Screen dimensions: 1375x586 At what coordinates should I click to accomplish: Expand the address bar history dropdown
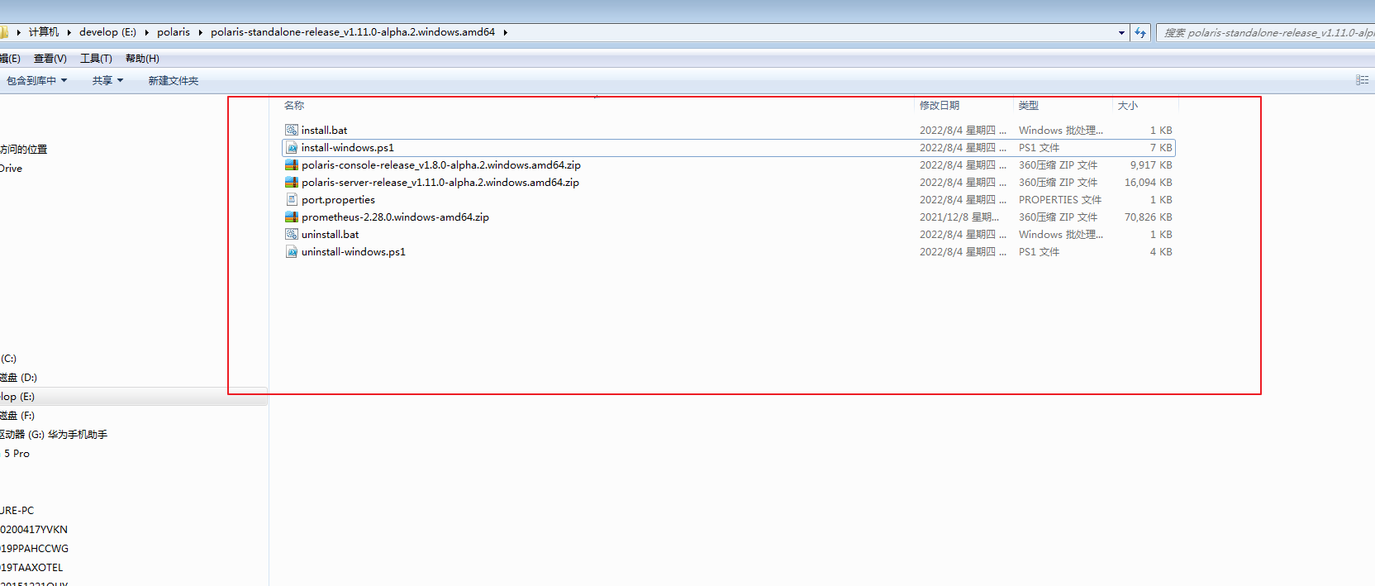tap(1121, 33)
